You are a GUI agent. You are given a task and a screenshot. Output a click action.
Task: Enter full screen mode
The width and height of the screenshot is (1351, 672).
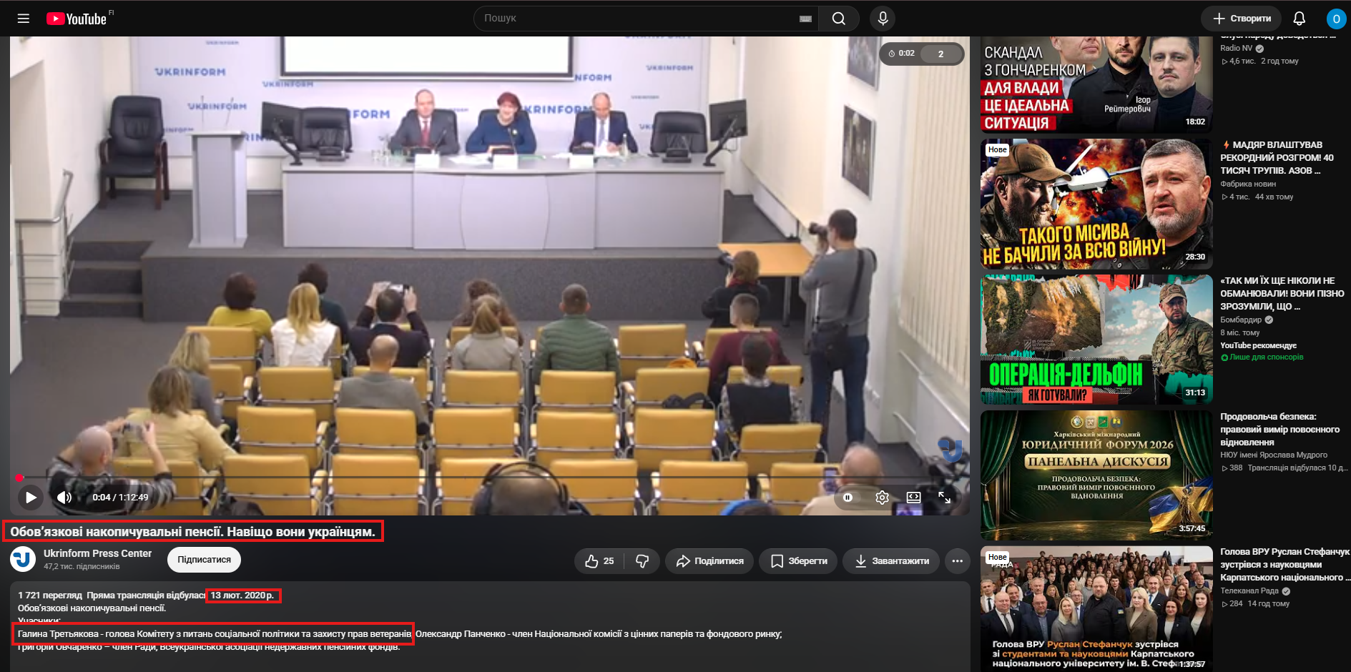pos(945,498)
